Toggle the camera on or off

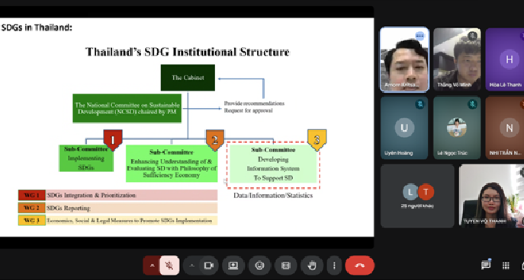click(209, 266)
